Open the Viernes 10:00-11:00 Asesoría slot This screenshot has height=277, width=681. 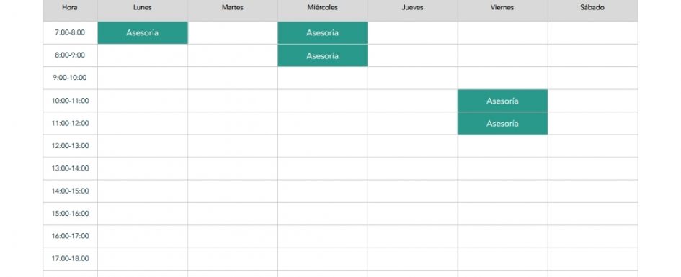[x=502, y=101]
